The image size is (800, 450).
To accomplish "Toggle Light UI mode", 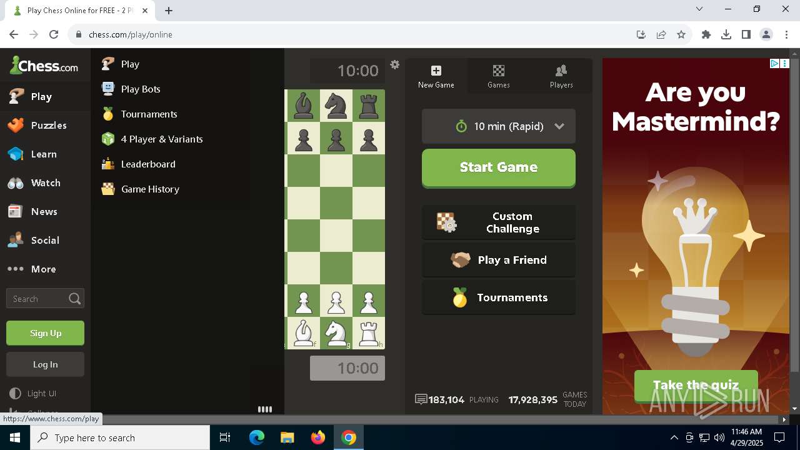I will [x=33, y=393].
